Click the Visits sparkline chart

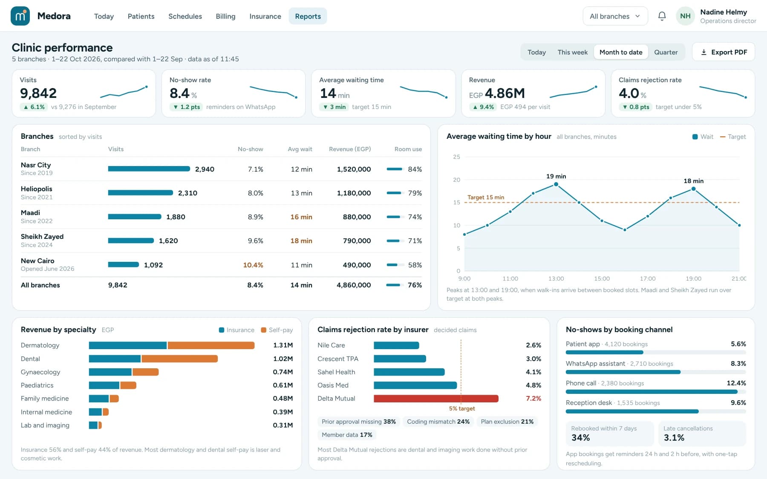coord(124,92)
